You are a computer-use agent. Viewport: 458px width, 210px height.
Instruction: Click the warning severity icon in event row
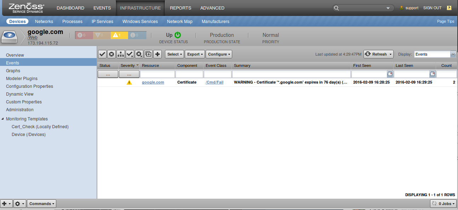coord(129,83)
